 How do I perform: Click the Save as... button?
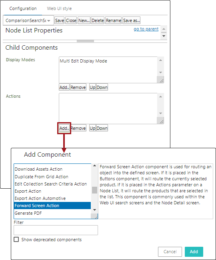[x=132, y=20]
